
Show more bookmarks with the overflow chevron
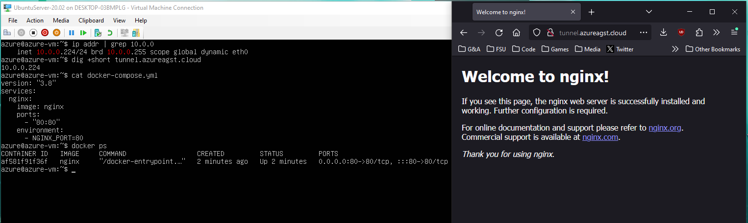675,49
